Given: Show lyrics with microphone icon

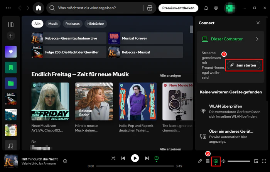Looking at the screenshot, I should [x=200, y=161].
